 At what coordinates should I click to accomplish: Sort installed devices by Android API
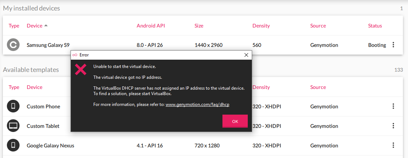150,26
